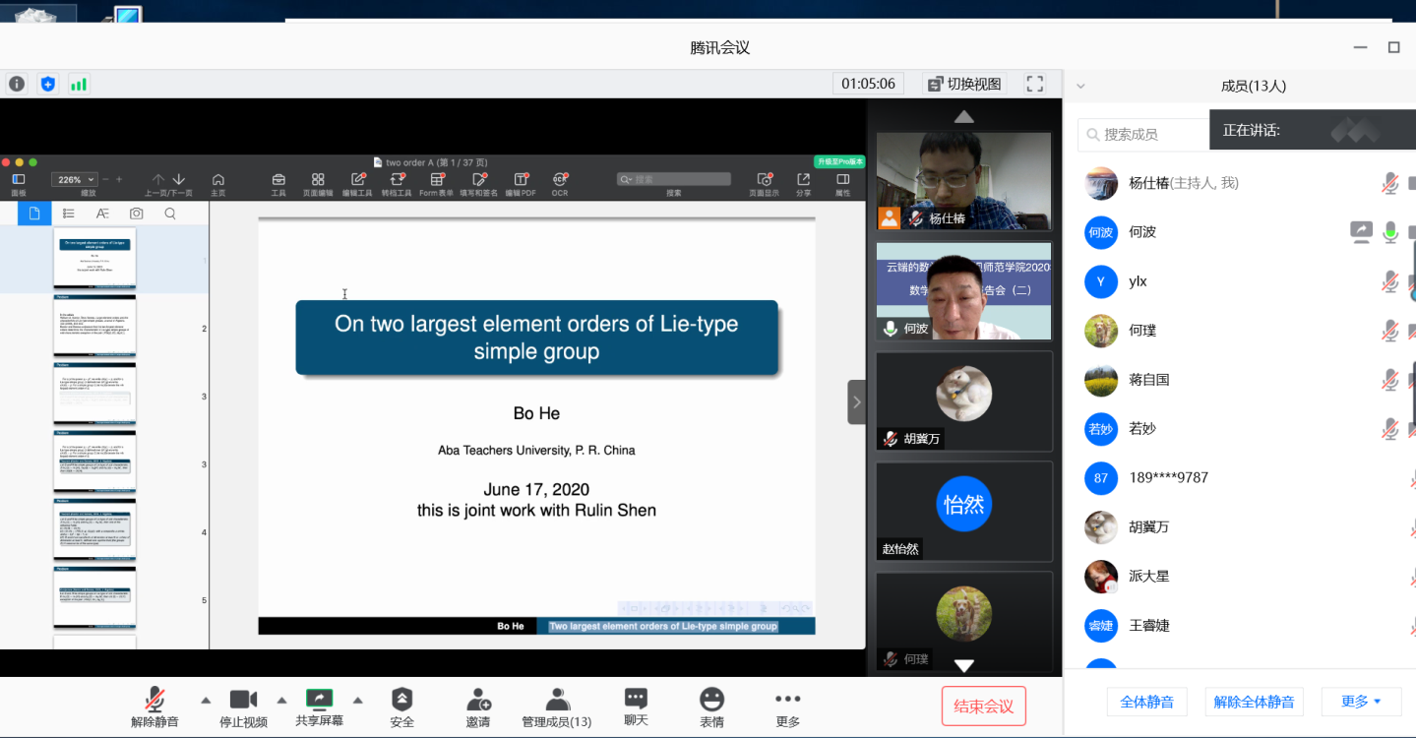Viewport: 1416px width, 738px height.
Task: Click Switch View (切换视图)
Action: (963, 84)
